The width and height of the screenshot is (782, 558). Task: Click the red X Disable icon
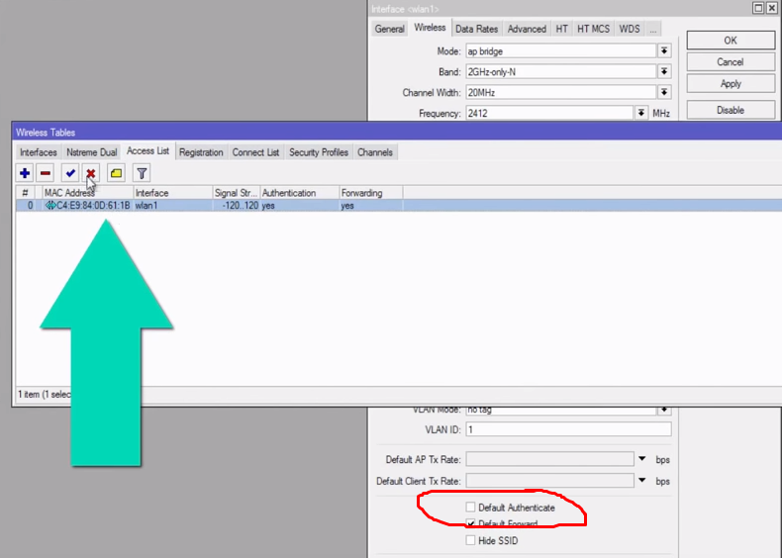91,173
